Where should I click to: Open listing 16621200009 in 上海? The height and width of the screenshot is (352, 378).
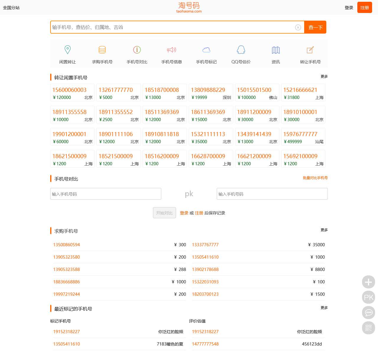(257, 159)
